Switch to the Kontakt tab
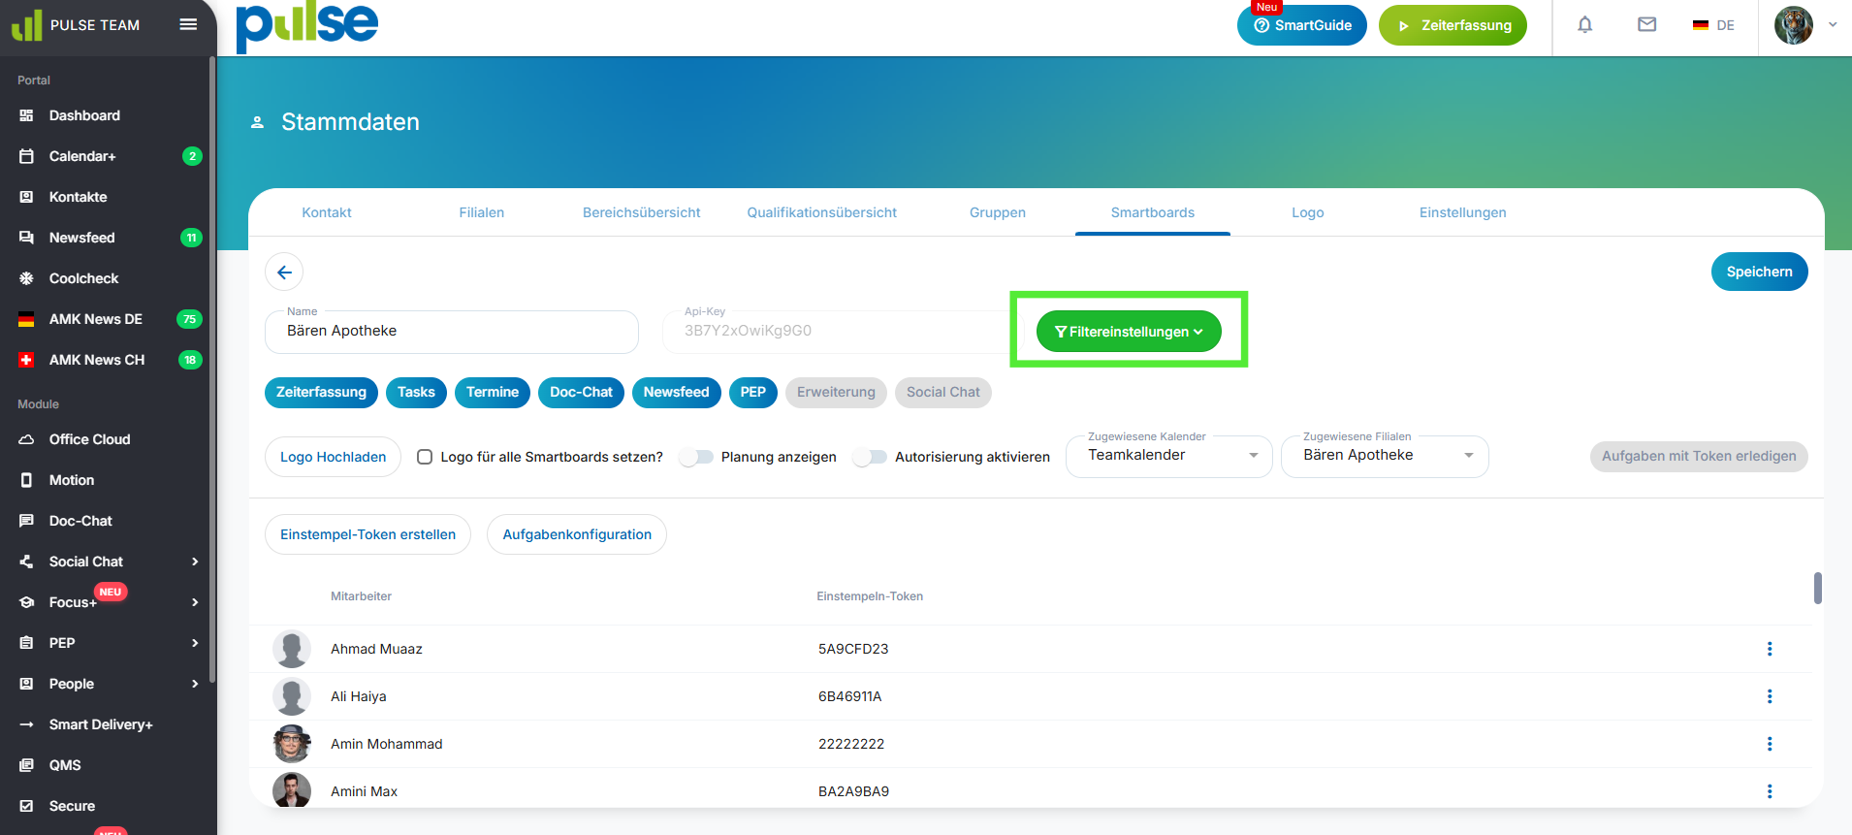Screen dimensions: 1852x835 coord(327,212)
